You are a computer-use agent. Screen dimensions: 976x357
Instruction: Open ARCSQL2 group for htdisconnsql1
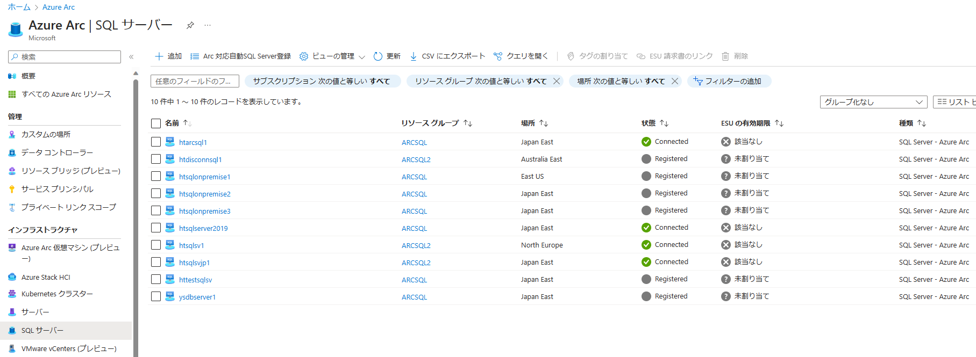tap(416, 159)
